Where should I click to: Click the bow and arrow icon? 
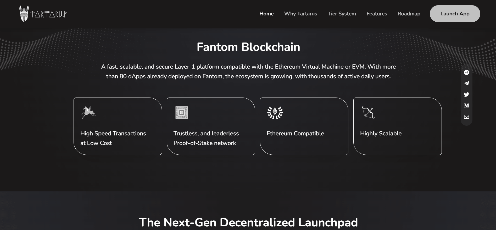(368, 112)
